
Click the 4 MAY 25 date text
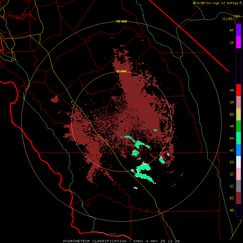click(156, 241)
